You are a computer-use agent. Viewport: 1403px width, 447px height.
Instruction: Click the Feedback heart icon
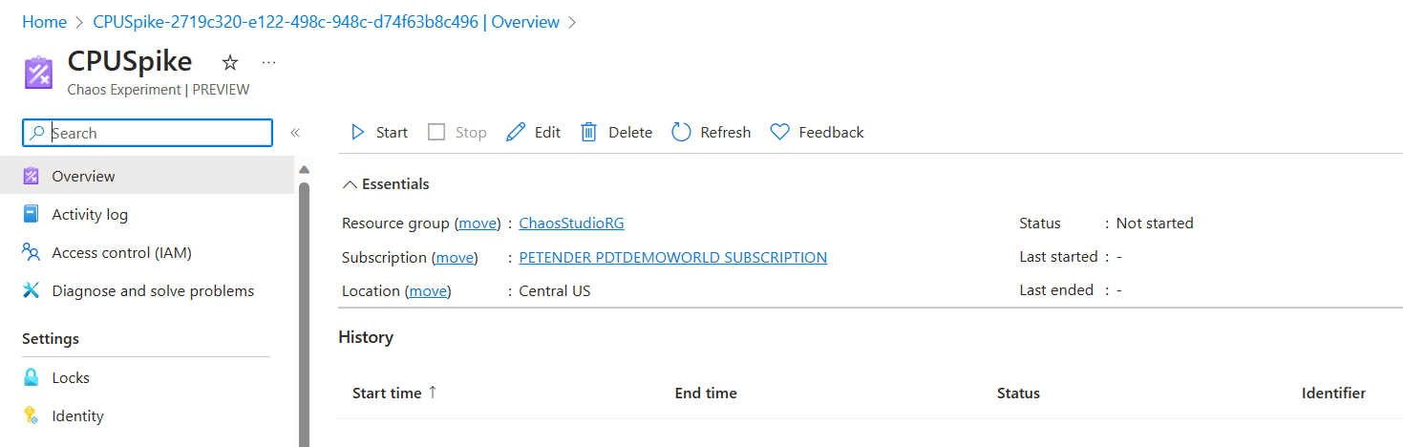pyautogui.click(x=780, y=133)
